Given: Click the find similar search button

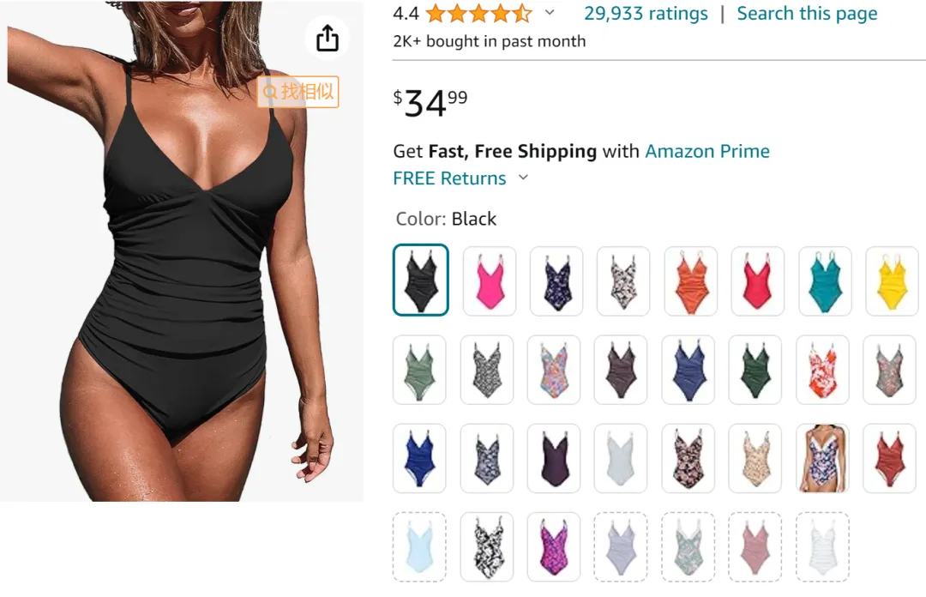Looking at the screenshot, I should (x=298, y=92).
